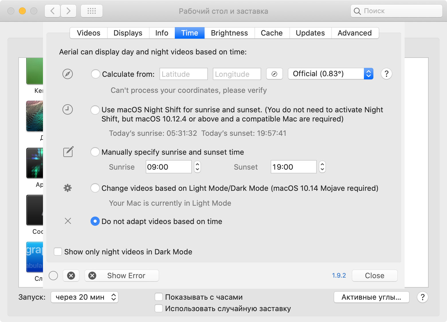Click the magnifier icon in the search field
Image resolution: width=447 pixels, height=322 pixels.
pyautogui.click(x=357, y=11)
